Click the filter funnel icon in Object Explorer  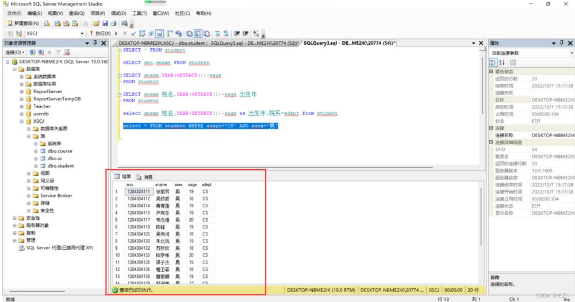[x=57, y=52]
